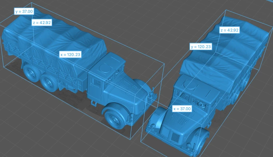Click the round roof hatch on left truck

(x=105, y=68)
